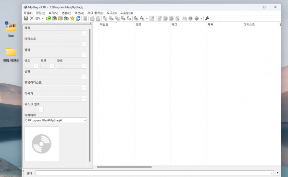
Task: Expand the 앨범아티스트 field dropdown
Action: click(85, 88)
